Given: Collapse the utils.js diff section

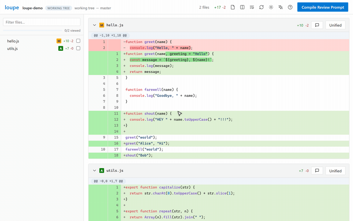Looking at the screenshot, I should [x=95, y=171].
